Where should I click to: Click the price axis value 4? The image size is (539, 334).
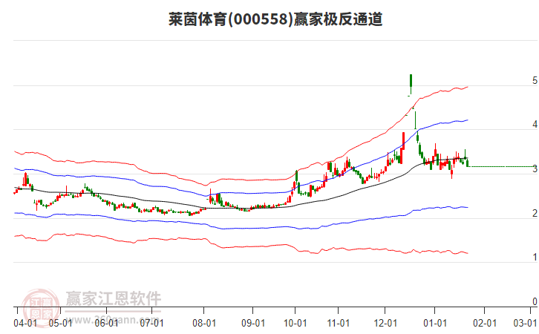click(x=535, y=125)
